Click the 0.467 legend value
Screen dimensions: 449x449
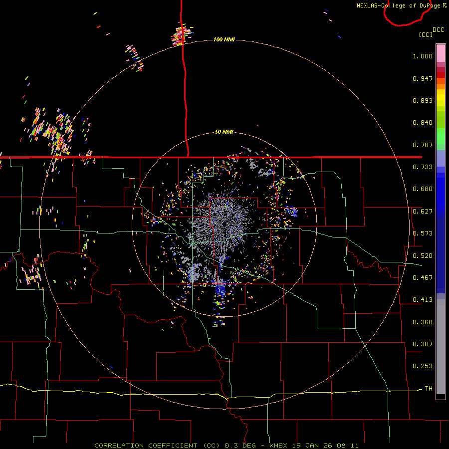423,278
